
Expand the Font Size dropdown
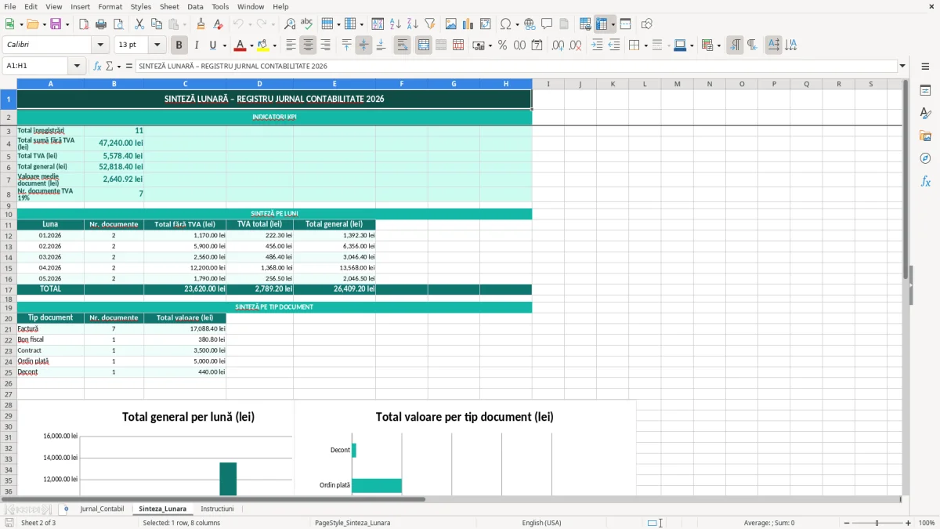pyautogui.click(x=157, y=45)
